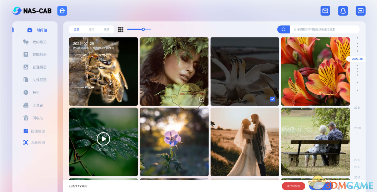Click the search input field
Image resolution: width=377 pixels, height=192 pixels.
tap(323, 30)
